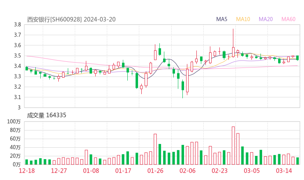Click the 0万 volume axis label
The image size is (304, 180).
(16, 164)
